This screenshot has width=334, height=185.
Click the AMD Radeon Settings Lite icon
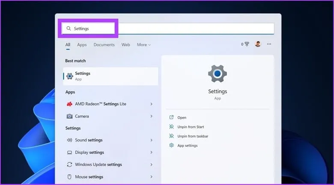click(x=70, y=104)
